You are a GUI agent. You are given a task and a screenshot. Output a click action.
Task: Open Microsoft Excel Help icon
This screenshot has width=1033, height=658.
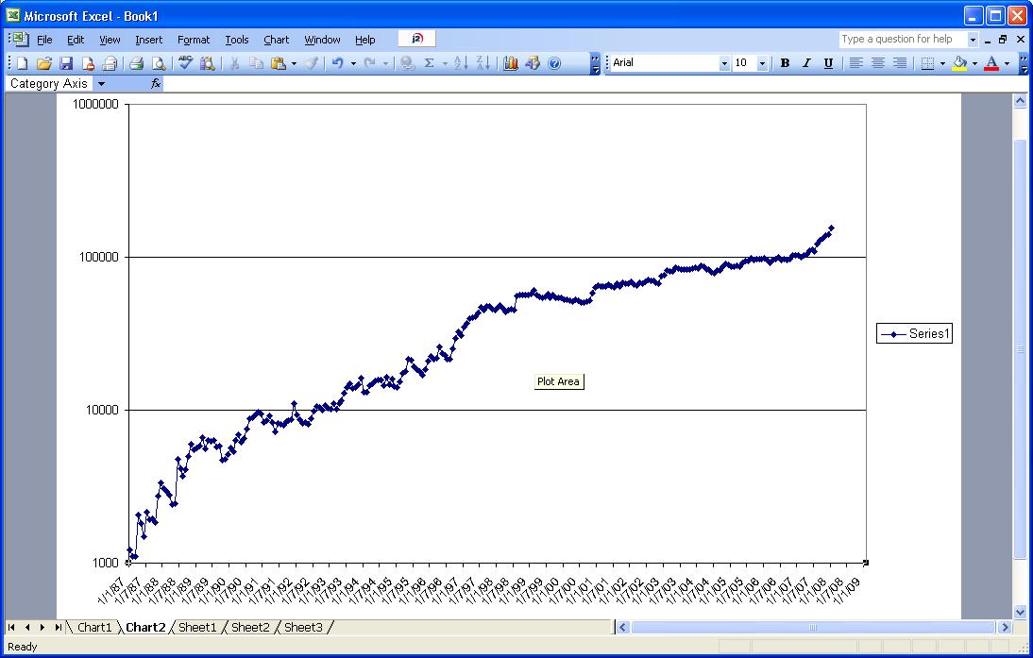554,63
